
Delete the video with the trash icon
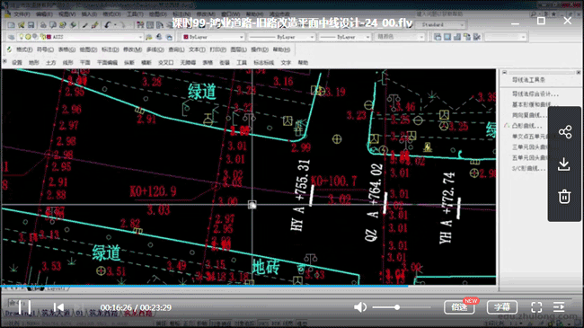coord(564,197)
